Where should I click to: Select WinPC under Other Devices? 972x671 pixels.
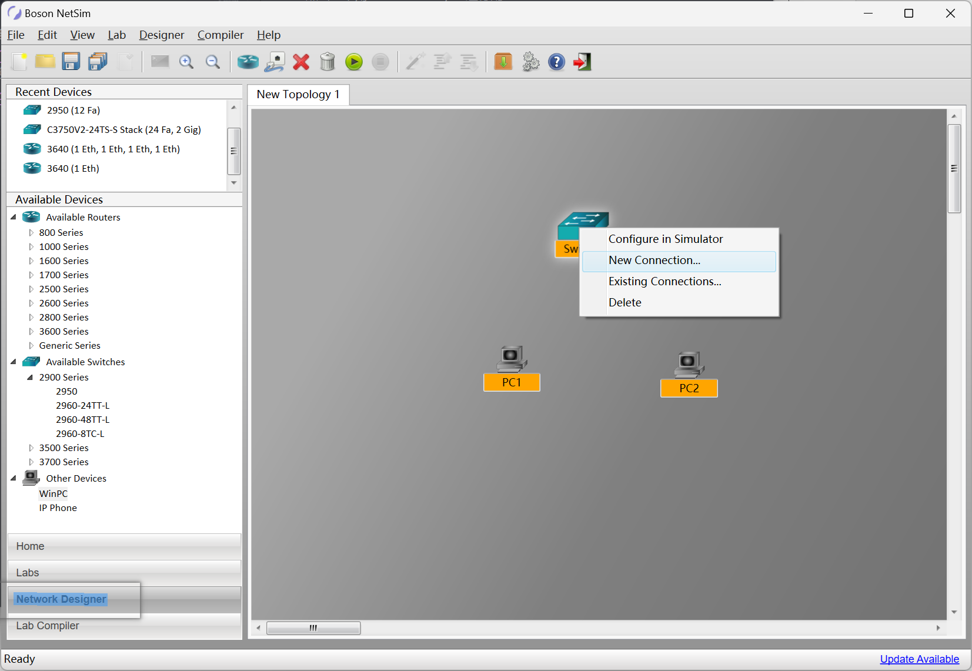point(54,494)
